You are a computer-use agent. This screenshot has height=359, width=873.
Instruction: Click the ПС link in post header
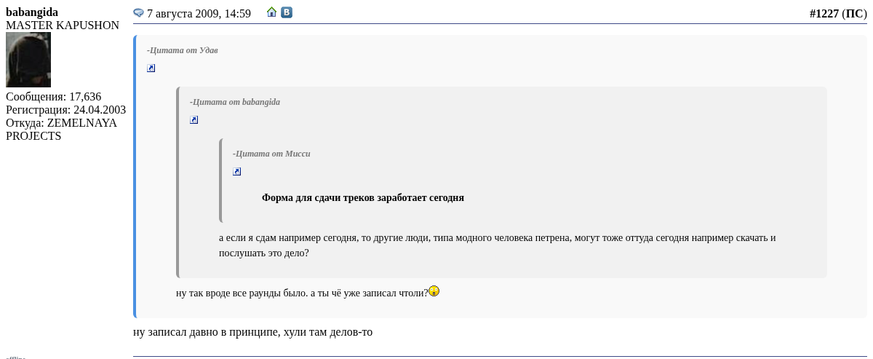click(x=854, y=13)
